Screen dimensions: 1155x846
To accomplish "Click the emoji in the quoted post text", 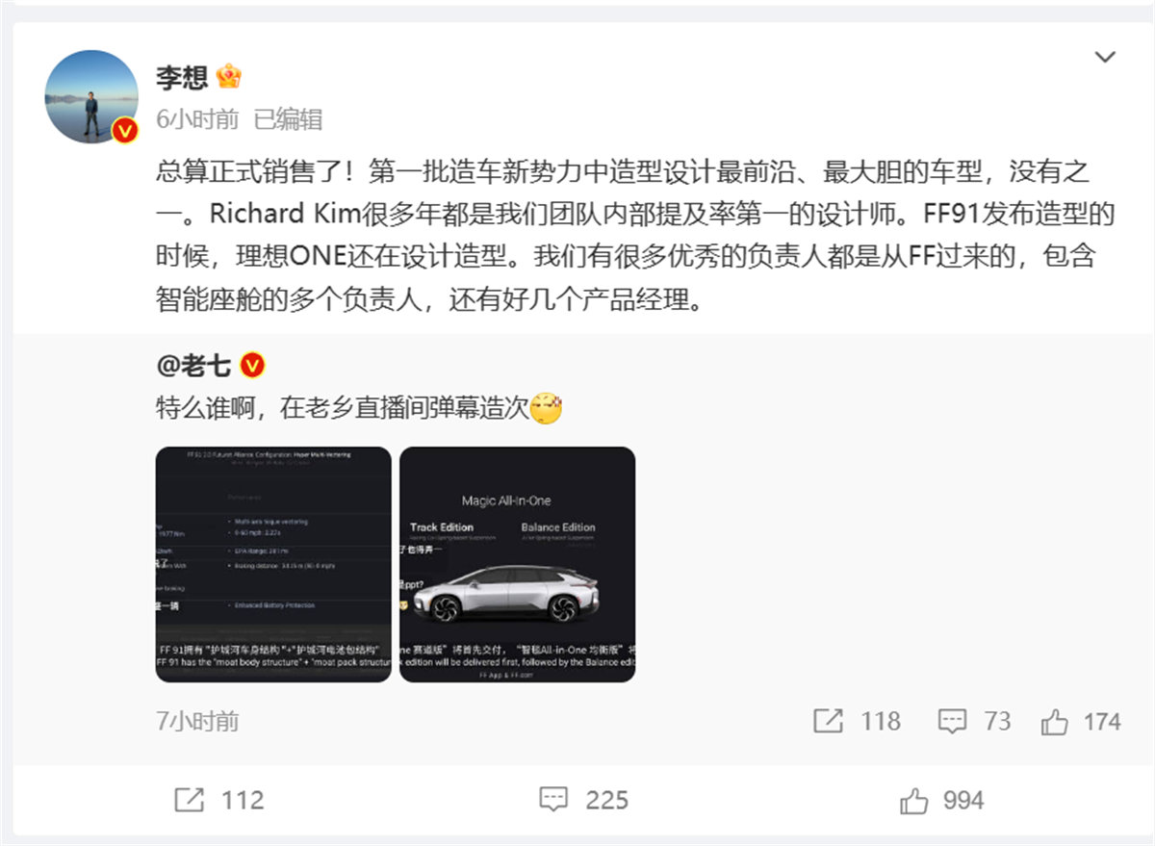I will tap(547, 408).
